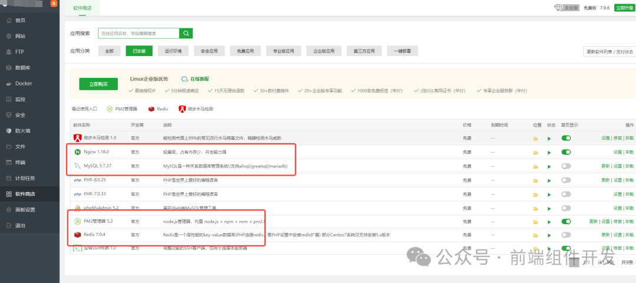Open Redis from recently used shortcuts
Screen dimensions: 636x283
point(158,109)
